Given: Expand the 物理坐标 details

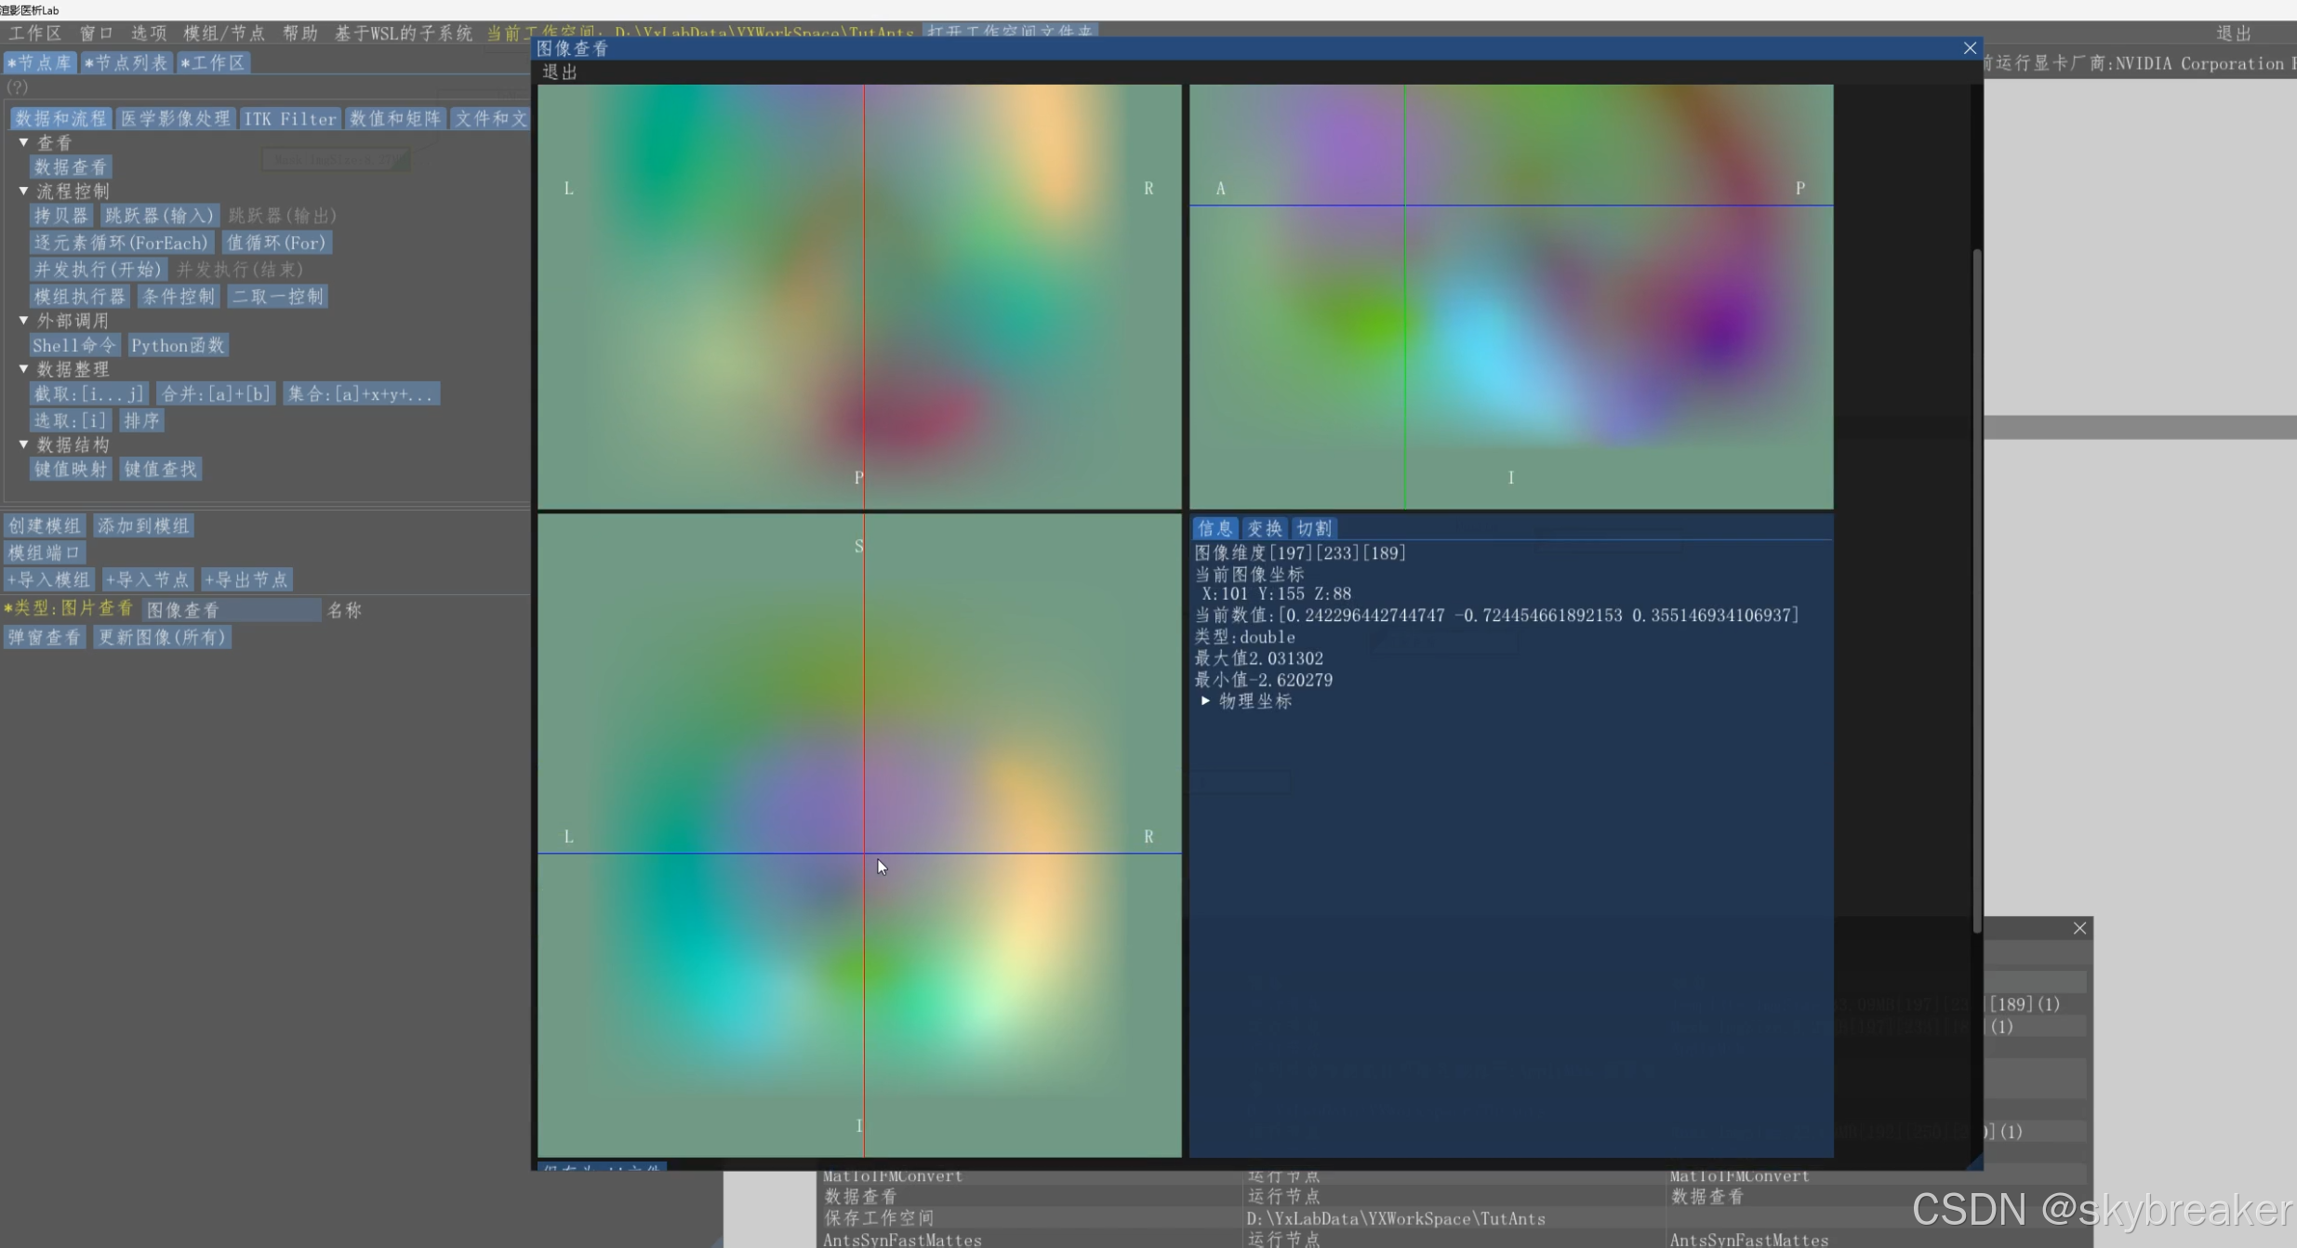Looking at the screenshot, I should 1205,701.
